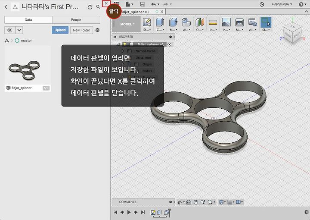
Task: Open the MODEL workspace switcher
Action: point(127,24)
